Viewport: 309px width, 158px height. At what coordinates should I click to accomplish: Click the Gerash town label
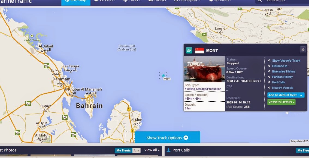coord(267,10)
